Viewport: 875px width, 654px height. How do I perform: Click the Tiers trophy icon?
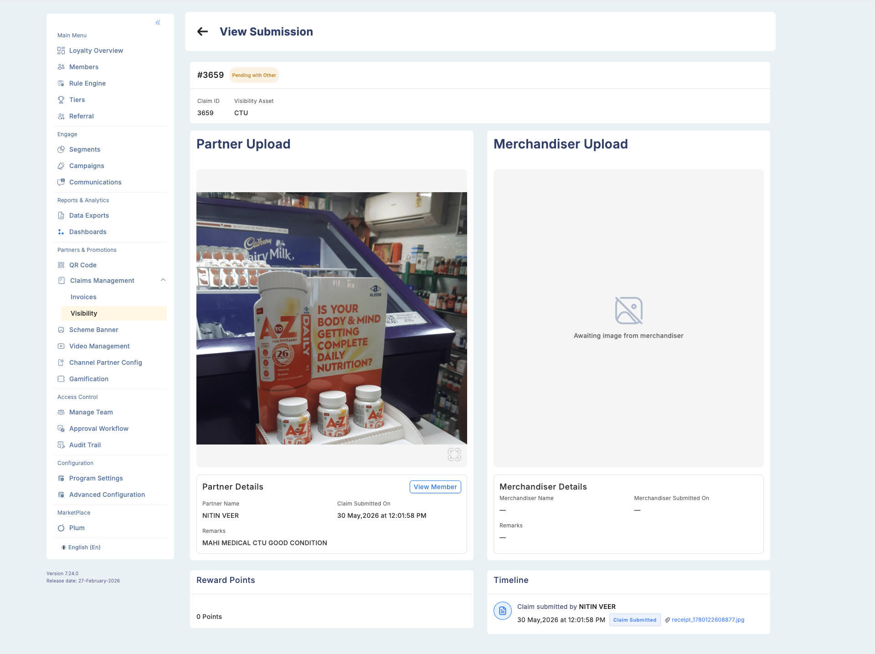[x=61, y=100]
